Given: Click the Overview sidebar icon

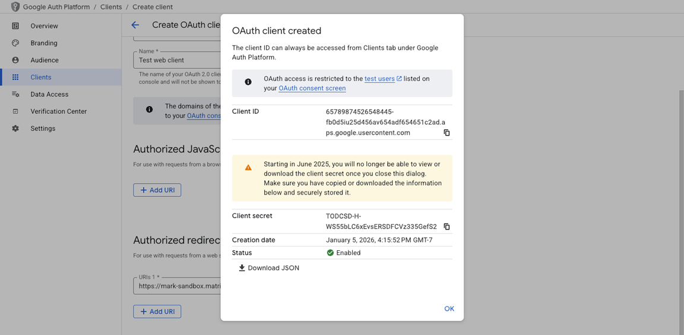Looking at the screenshot, I should pos(15,26).
